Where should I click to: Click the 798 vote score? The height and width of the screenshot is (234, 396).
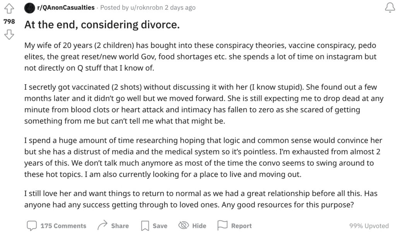(9, 22)
